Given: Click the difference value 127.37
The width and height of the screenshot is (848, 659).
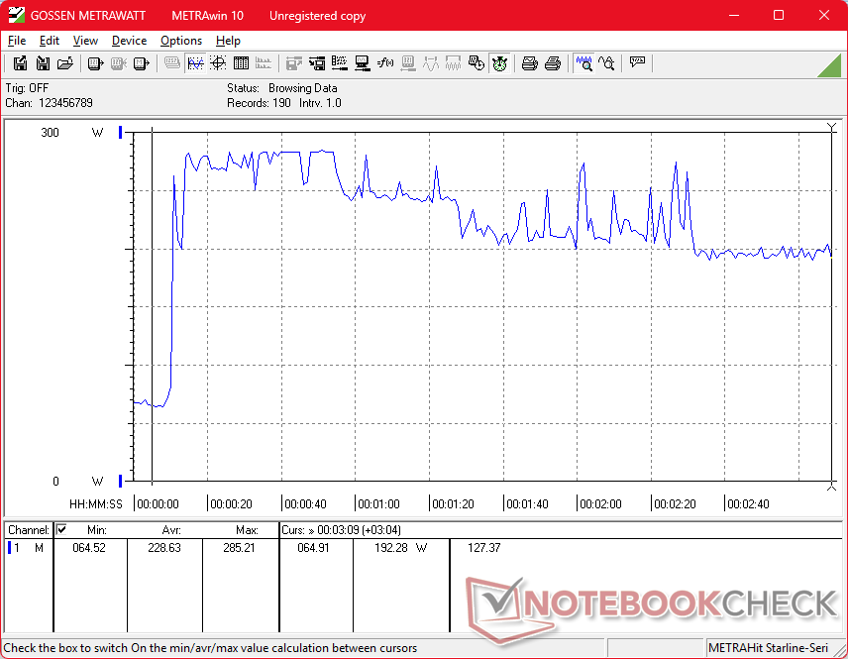Looking at the screenshot, I should (x=484, y=548).
